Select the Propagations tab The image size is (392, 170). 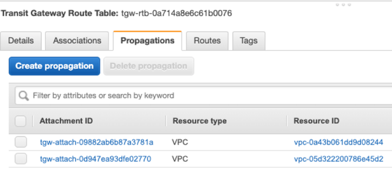click(147, 41)
